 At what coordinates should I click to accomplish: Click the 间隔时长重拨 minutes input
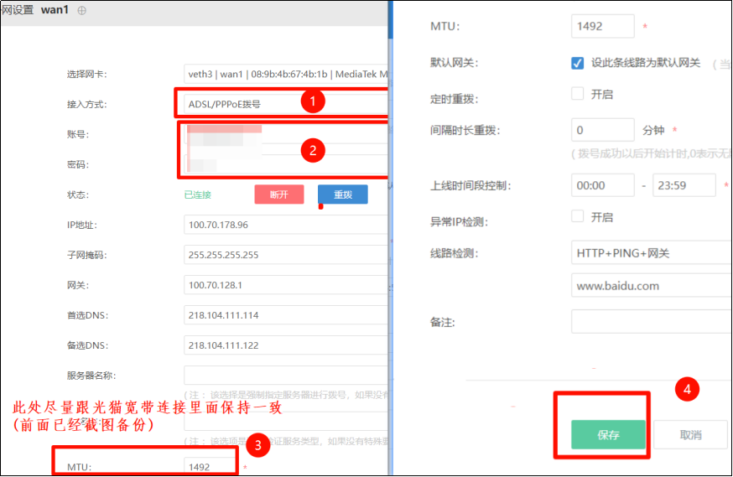[602, 130]
